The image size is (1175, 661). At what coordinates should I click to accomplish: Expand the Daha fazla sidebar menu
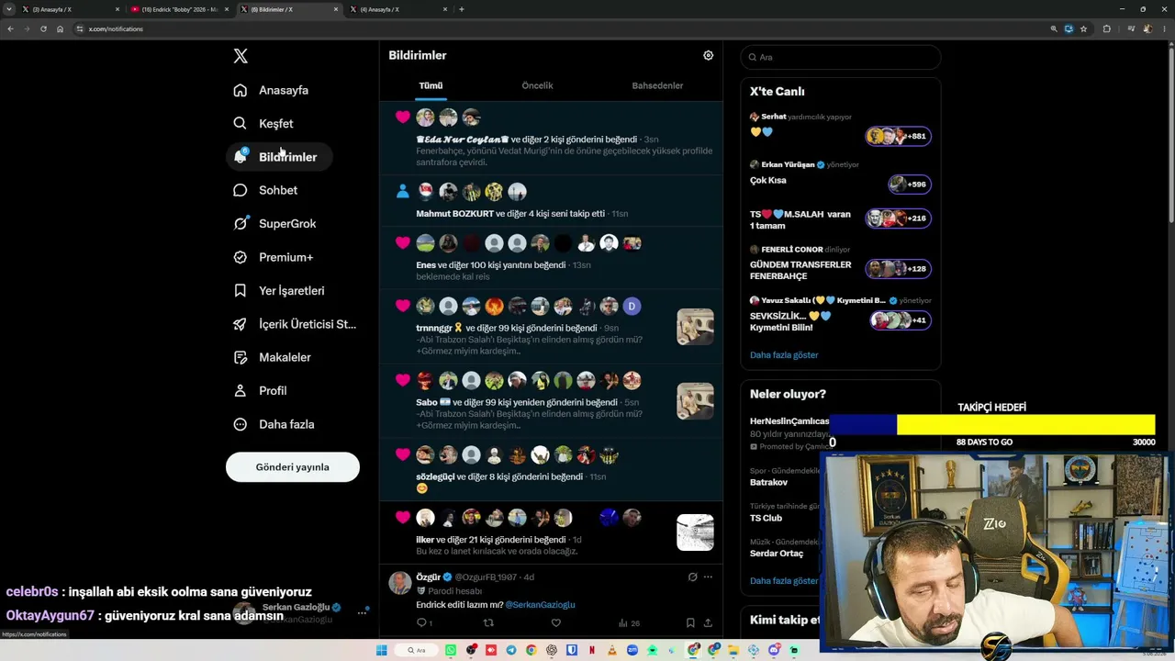274,424
